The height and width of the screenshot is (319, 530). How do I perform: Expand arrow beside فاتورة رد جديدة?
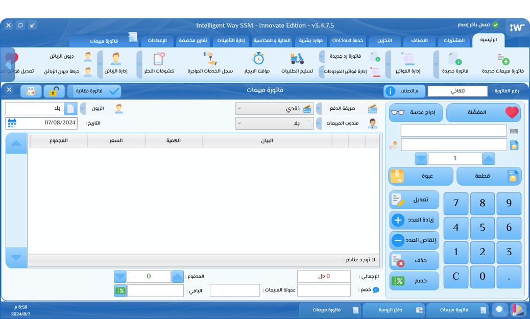coord(322,57)
